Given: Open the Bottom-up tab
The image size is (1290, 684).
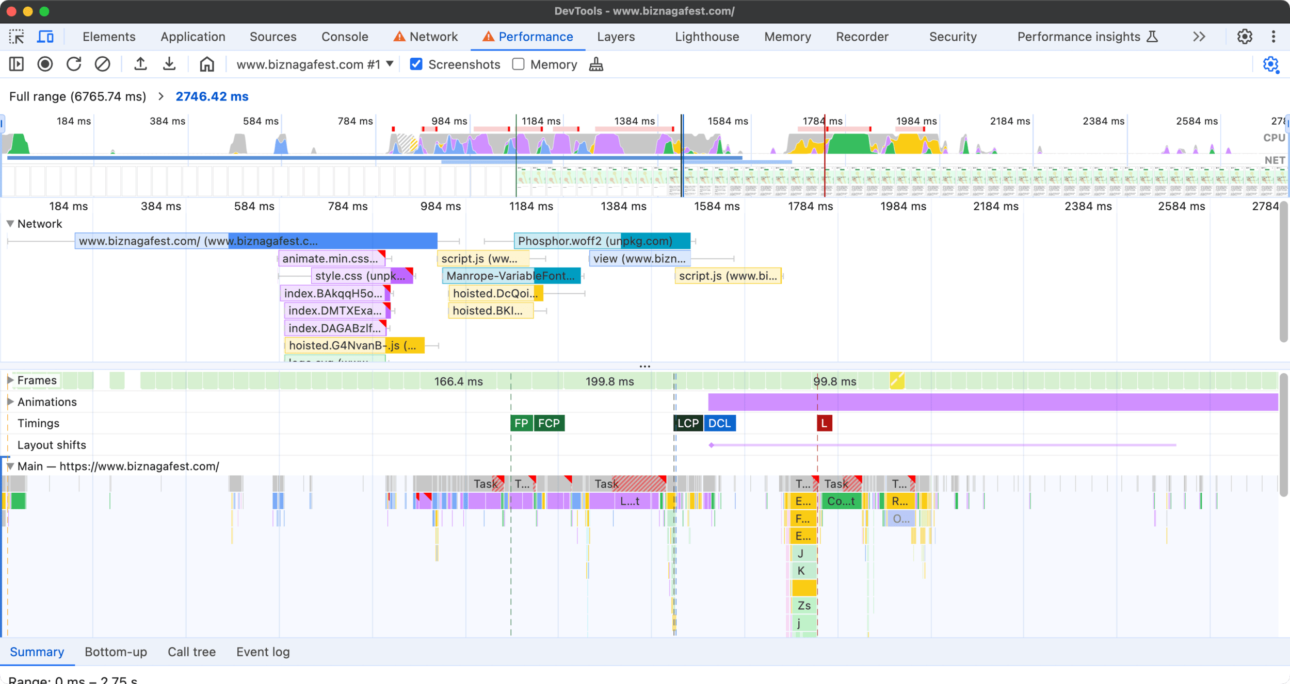Looking at the screenshot, I should coord(116,652).
